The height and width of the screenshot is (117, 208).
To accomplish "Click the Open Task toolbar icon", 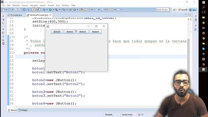I will tap(85, 9).
